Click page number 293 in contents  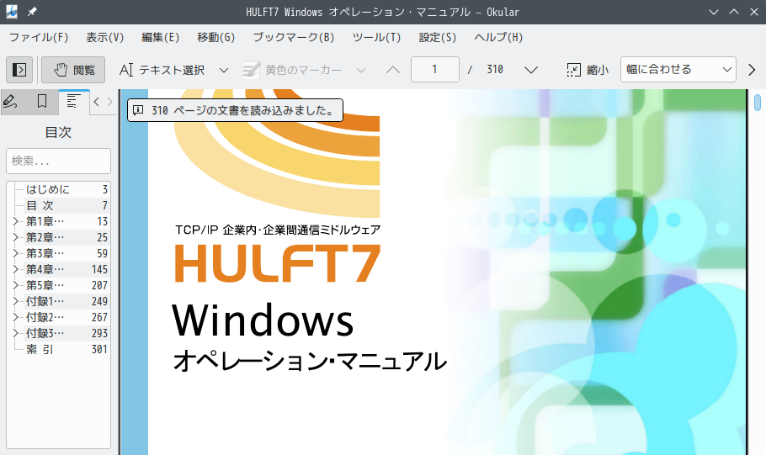coord(99,333)
